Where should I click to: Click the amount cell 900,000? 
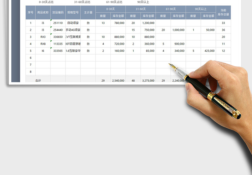point(178,44)
